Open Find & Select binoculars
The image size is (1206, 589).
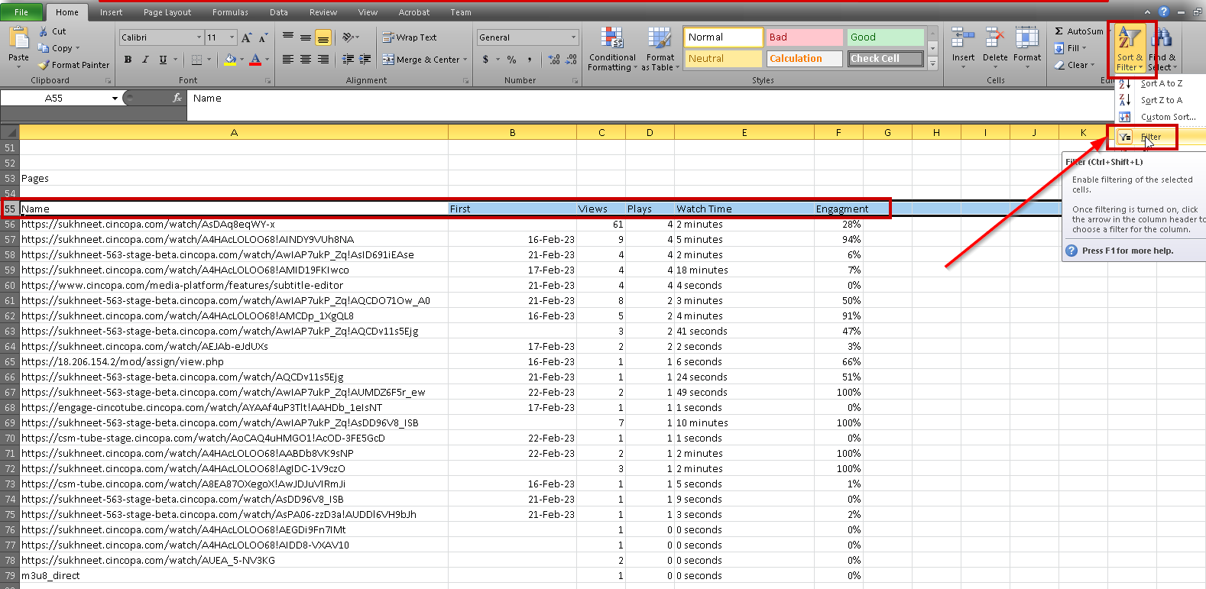pyautogui.click(x=1162, y=50)
